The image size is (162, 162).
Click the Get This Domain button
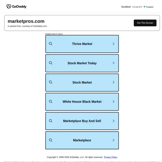pos(145,23)
